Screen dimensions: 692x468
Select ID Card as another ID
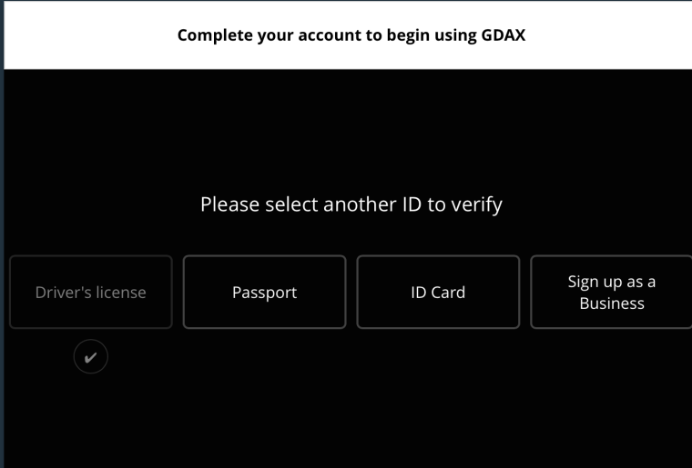pos(438,292)
